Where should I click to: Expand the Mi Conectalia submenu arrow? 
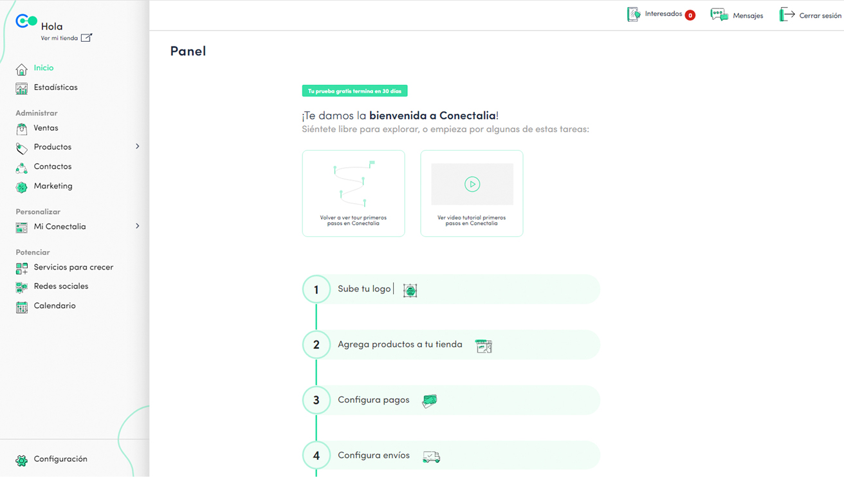138,226
